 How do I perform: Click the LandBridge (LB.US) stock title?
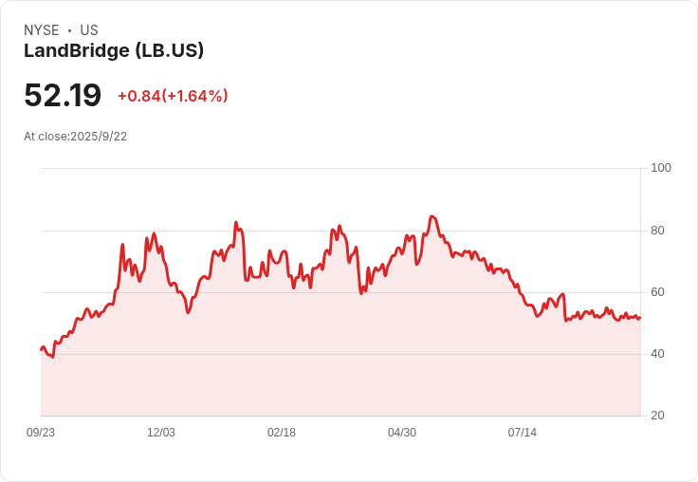point(114,51)
